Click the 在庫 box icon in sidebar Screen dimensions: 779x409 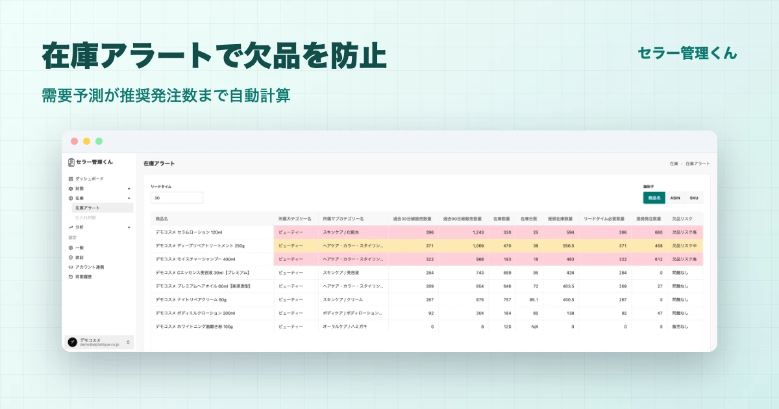[x=71, y=198]
